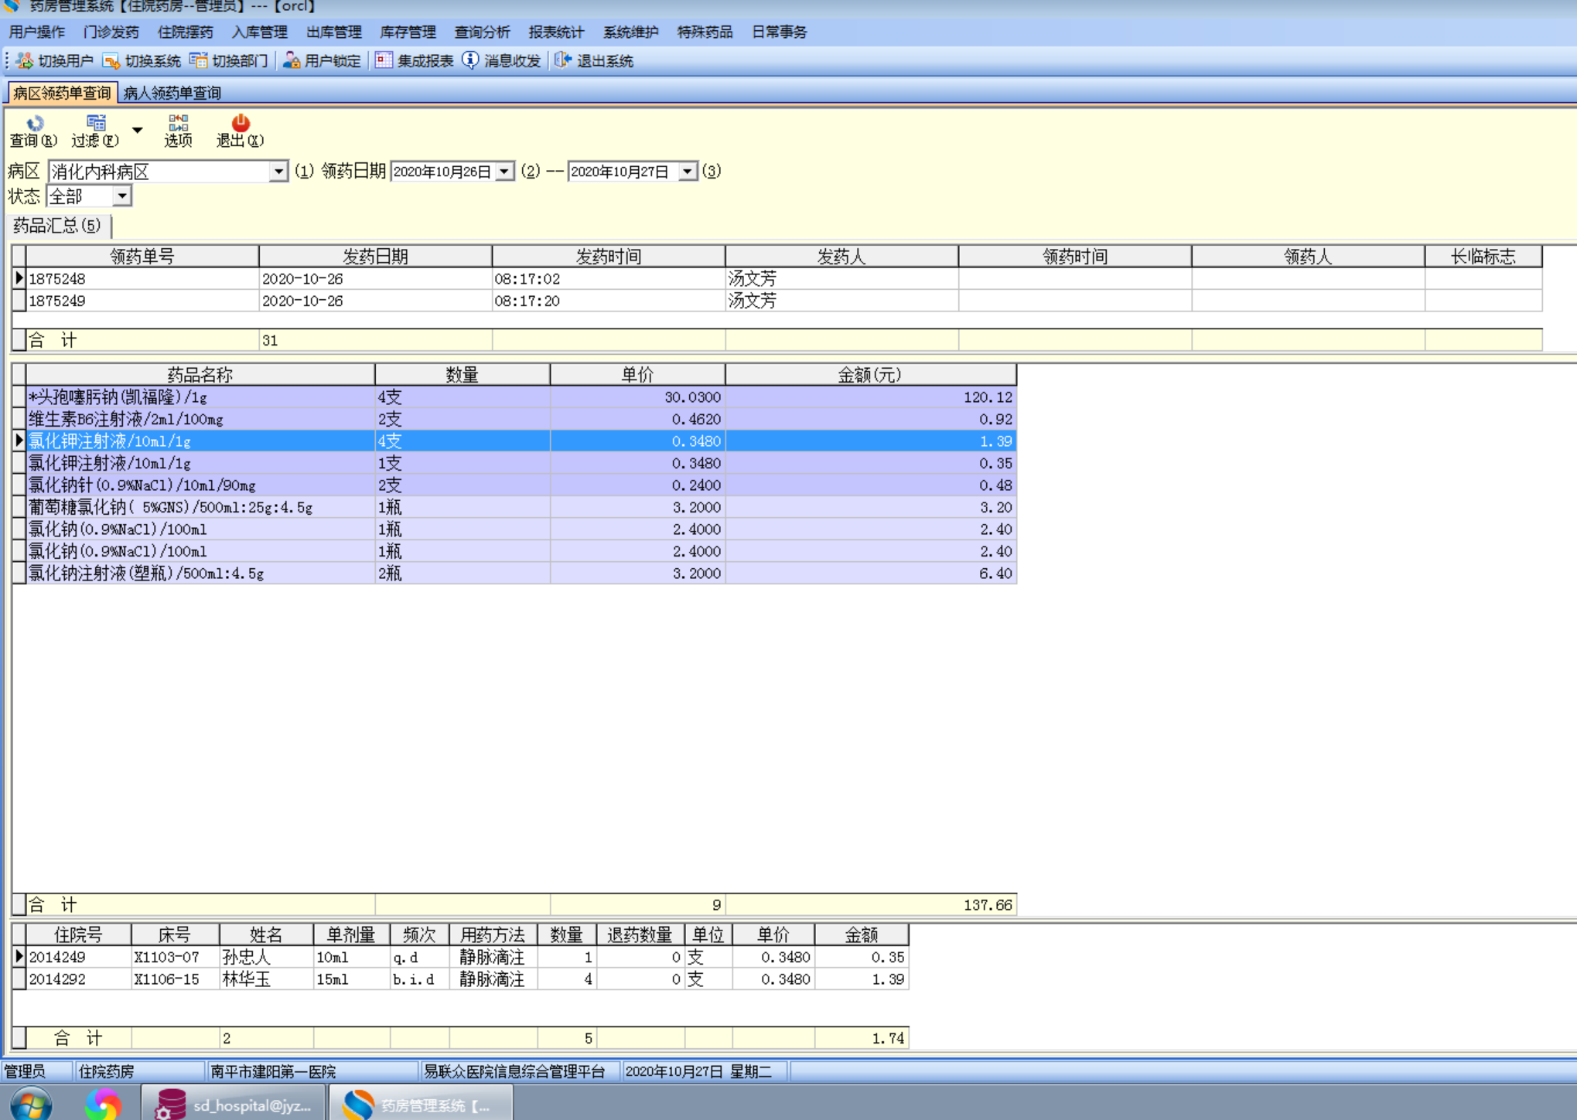The image size is (1577, 1120).
Task: Click 退出系统 exit toolbar button
Action: (563, 60)
